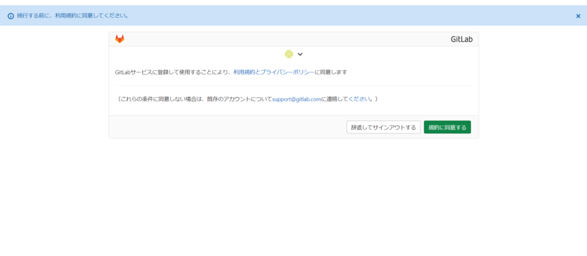The width and height of the screenshot is (587, 256).
Task: Click the GitLab title text in the header
Action: tap(461, 40)
